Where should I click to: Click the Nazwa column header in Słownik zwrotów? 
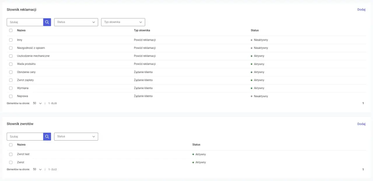click(21, 145)
